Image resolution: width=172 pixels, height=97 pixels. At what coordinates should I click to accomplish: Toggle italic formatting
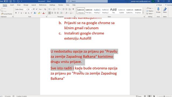coord(19,13)
